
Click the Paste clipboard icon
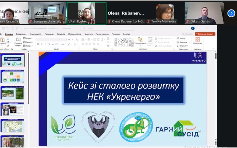[x=2, y=40]
